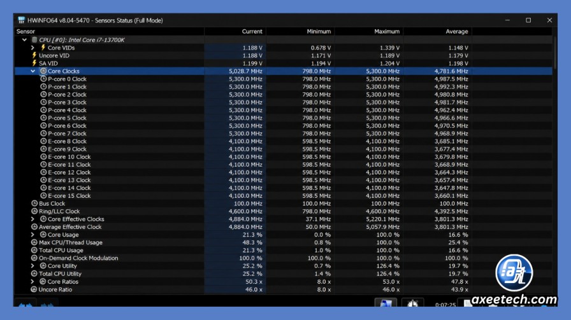Click the icon beside Core Ratios

[43, 281]
